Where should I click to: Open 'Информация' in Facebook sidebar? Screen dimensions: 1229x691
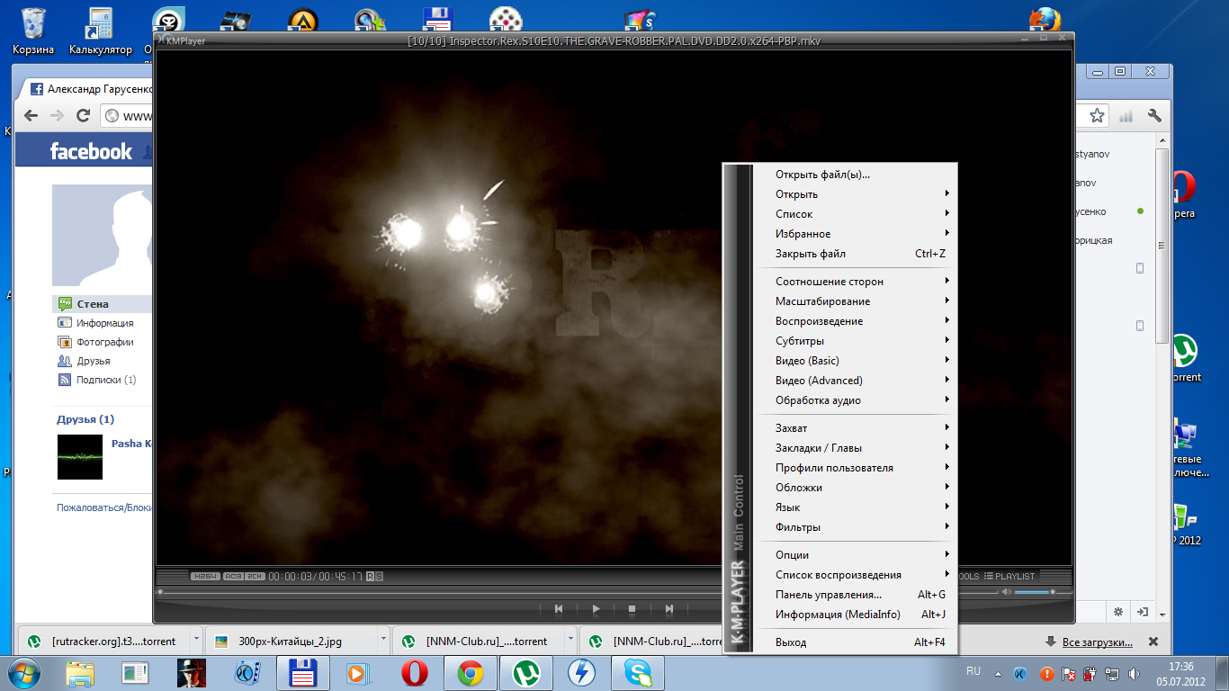(104, 323)
